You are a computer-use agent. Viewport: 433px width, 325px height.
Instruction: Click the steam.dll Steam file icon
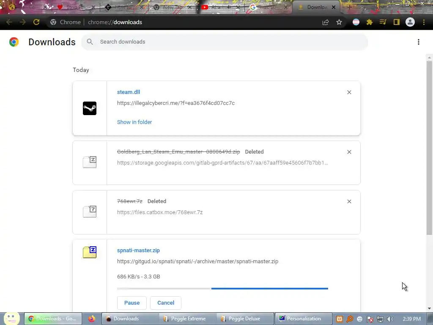(x=90, y=108)
